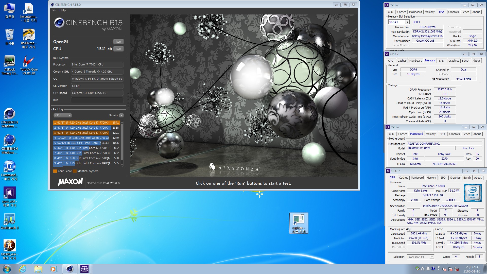Click the Cinebench render preview image

click(243, 95)
